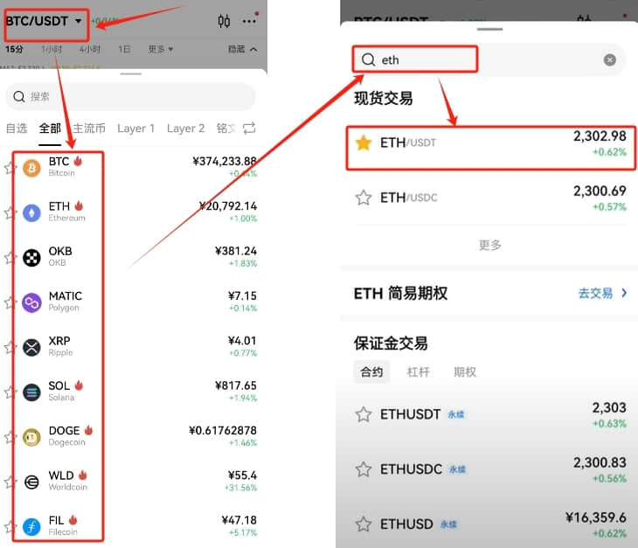Image resolution: width=638 pixels, height=548 pixels.
Task: Open the BTC/USDT pair dropdown
Action: pos(44,21)
